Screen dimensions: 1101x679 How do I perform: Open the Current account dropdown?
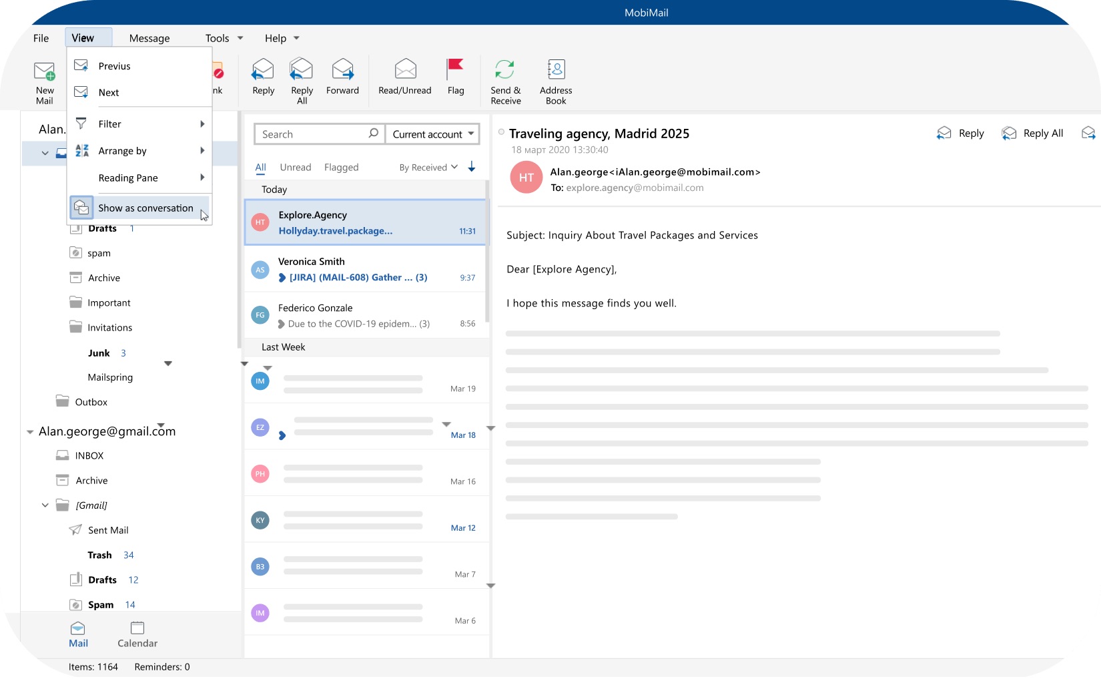coord(432,134)
